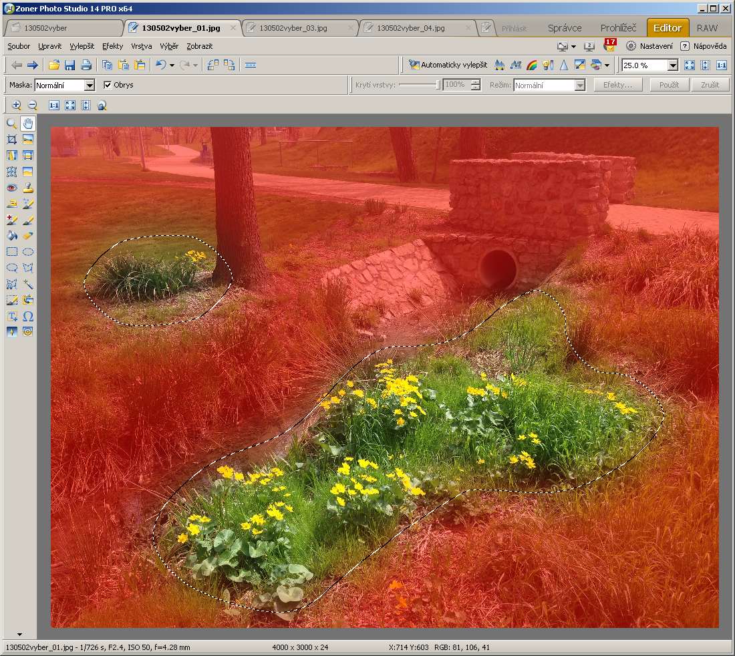Open the Efekty menu
The image size is (735, 656).
pyautogui.click(x=112, y=47)
